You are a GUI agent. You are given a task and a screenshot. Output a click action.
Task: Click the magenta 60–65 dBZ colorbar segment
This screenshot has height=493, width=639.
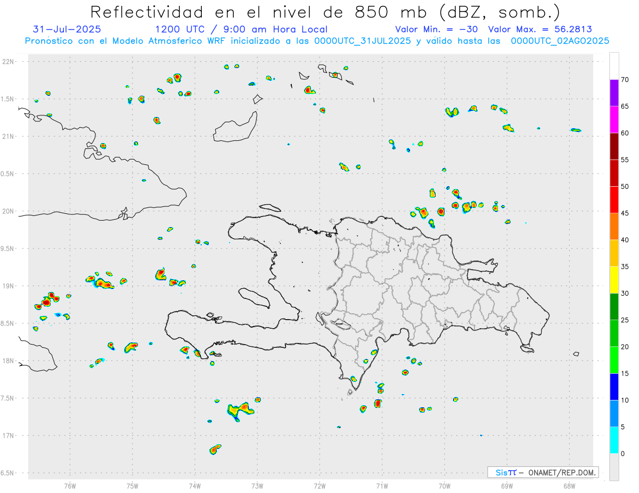pyautogui.click(x=614, y=120)
